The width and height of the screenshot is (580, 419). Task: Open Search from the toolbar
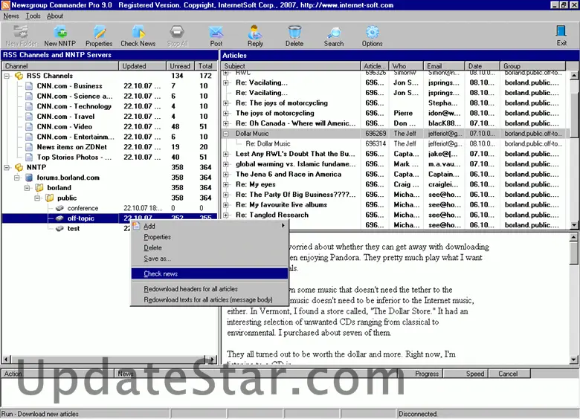pyautogui.click(x=334, y=35)
